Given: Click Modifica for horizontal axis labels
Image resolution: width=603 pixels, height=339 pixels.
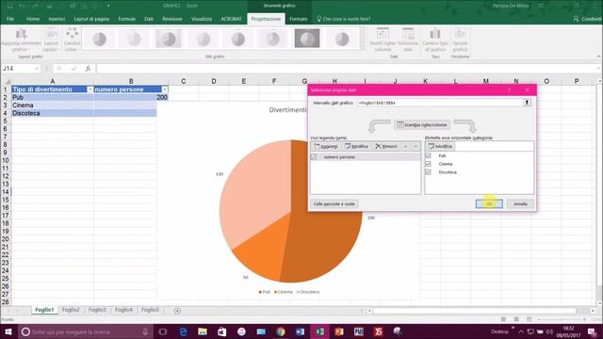Looking at the screenshot, I should tap(441, 147).
